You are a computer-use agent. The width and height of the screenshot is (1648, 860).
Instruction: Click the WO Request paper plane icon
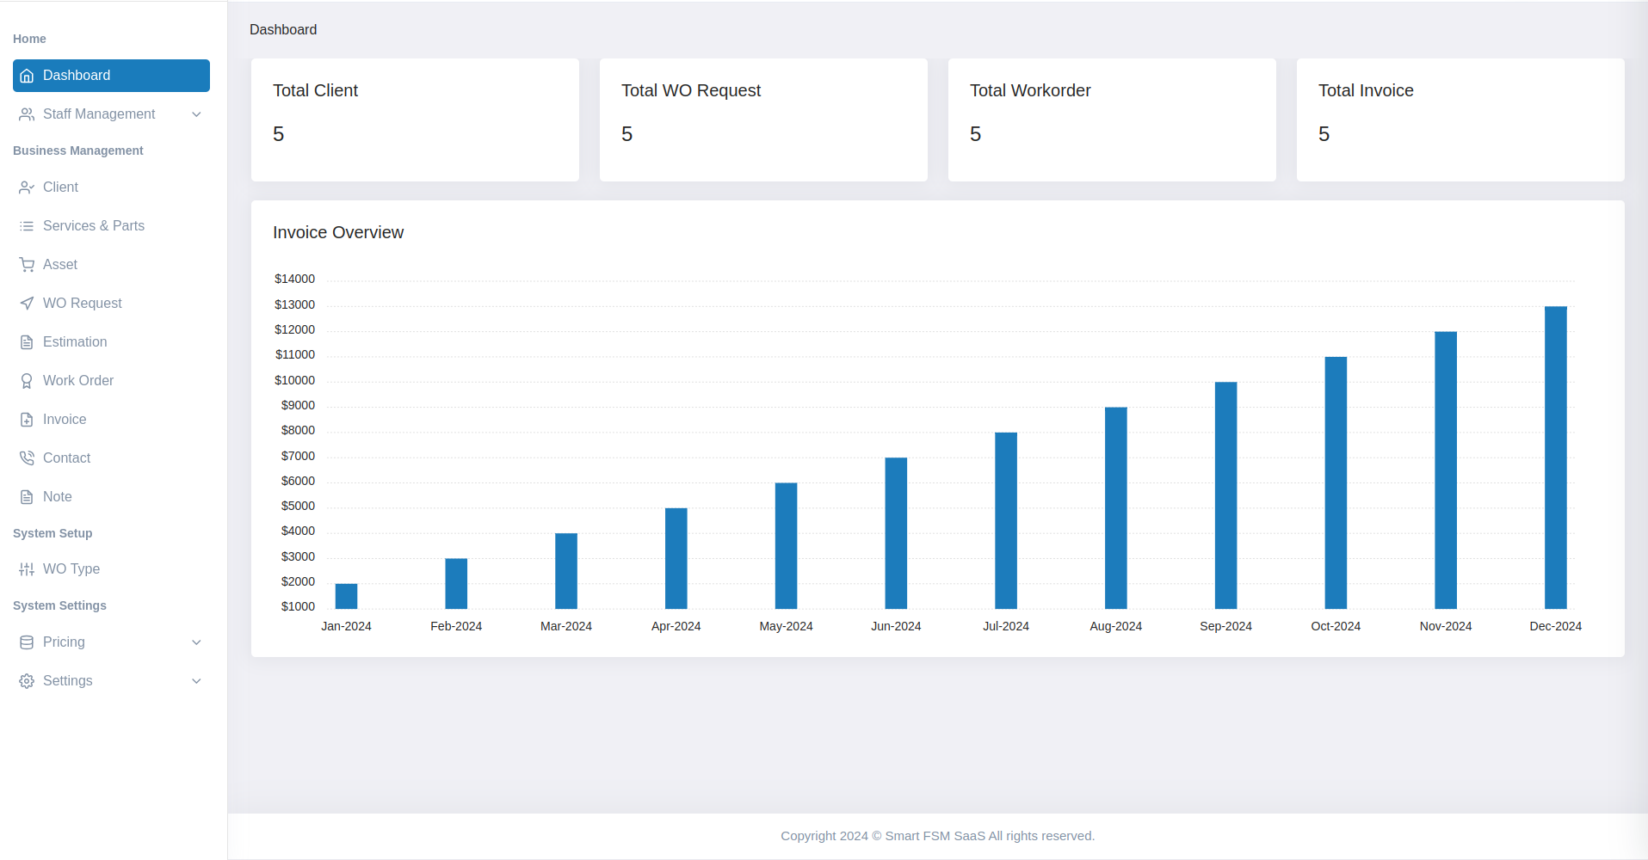27,304
